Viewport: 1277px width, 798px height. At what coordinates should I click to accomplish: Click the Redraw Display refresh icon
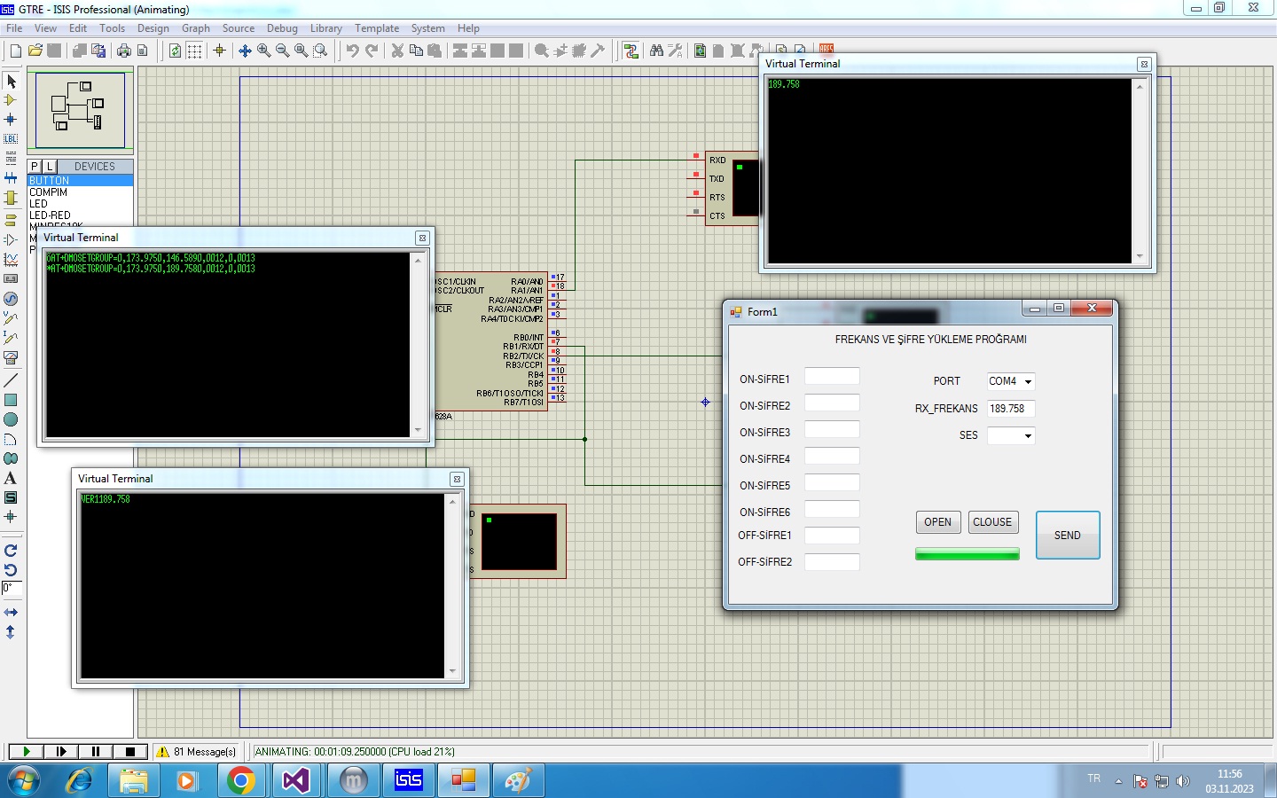(176, 51)
